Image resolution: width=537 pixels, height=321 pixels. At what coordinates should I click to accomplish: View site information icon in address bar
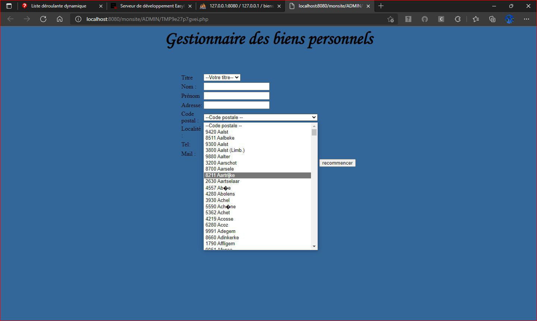click(x=78, y=19)
